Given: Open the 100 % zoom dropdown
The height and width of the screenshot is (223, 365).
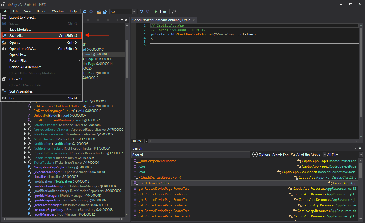Looking at the screenshot, I should coord(147,141).
